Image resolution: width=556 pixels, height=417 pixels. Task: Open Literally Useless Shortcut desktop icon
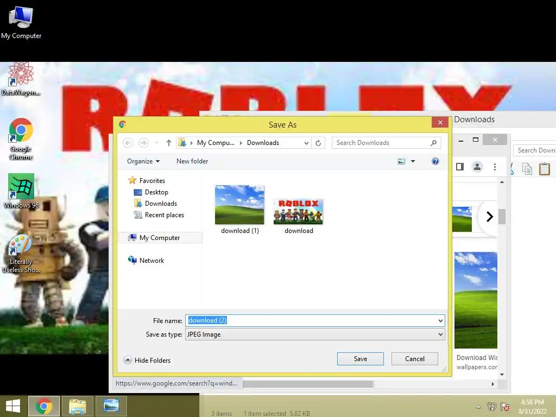point(21,254)
